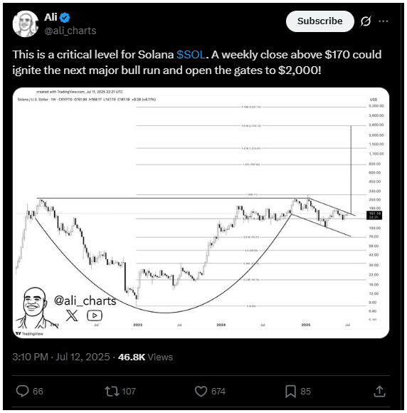The image size is (407, 413).
Task: Toggle the repost arrows icon
Action: 112,391
